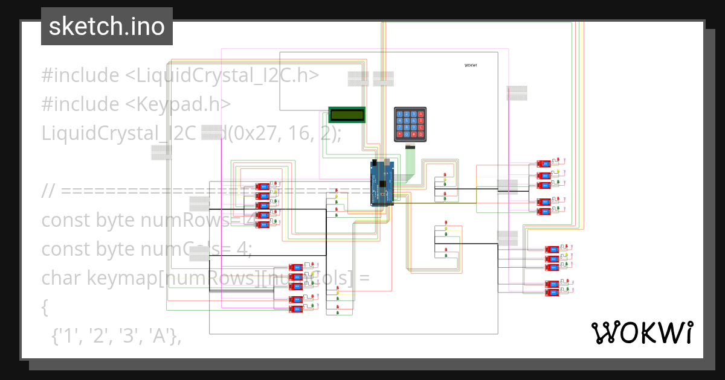Click the small Wokwi text inside the diagram
Screen dimensions: 725x380
(471, 65)
